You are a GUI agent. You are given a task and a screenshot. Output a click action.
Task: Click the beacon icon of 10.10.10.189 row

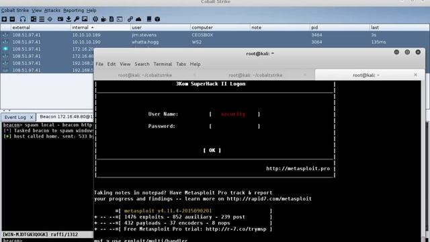click(x=5, y=35)
